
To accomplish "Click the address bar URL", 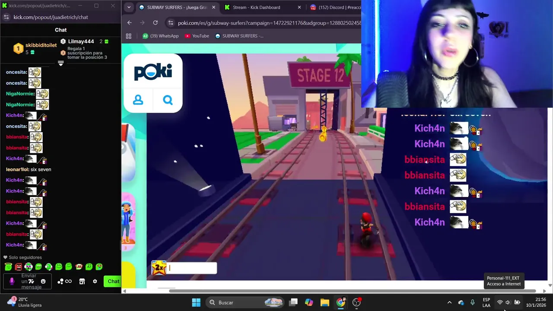I will click(269, 23).
